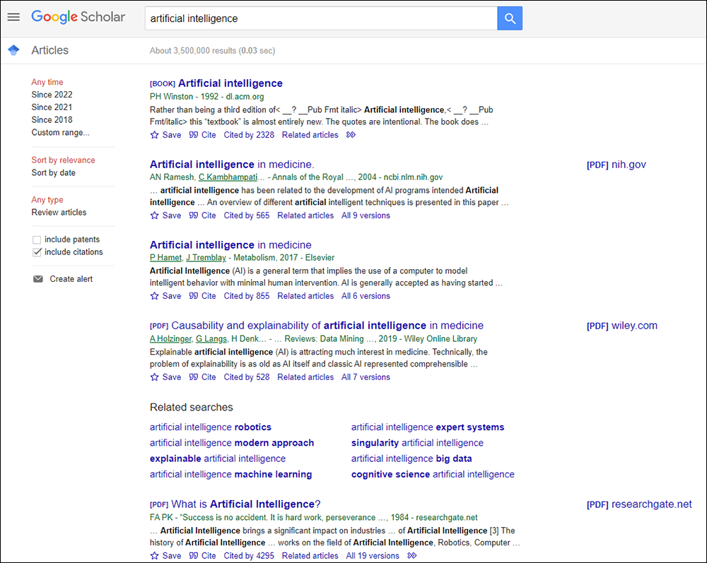The height and width of the screenshot is (563, 707).
Task: View All 19 versions
Action: [373, 556]
